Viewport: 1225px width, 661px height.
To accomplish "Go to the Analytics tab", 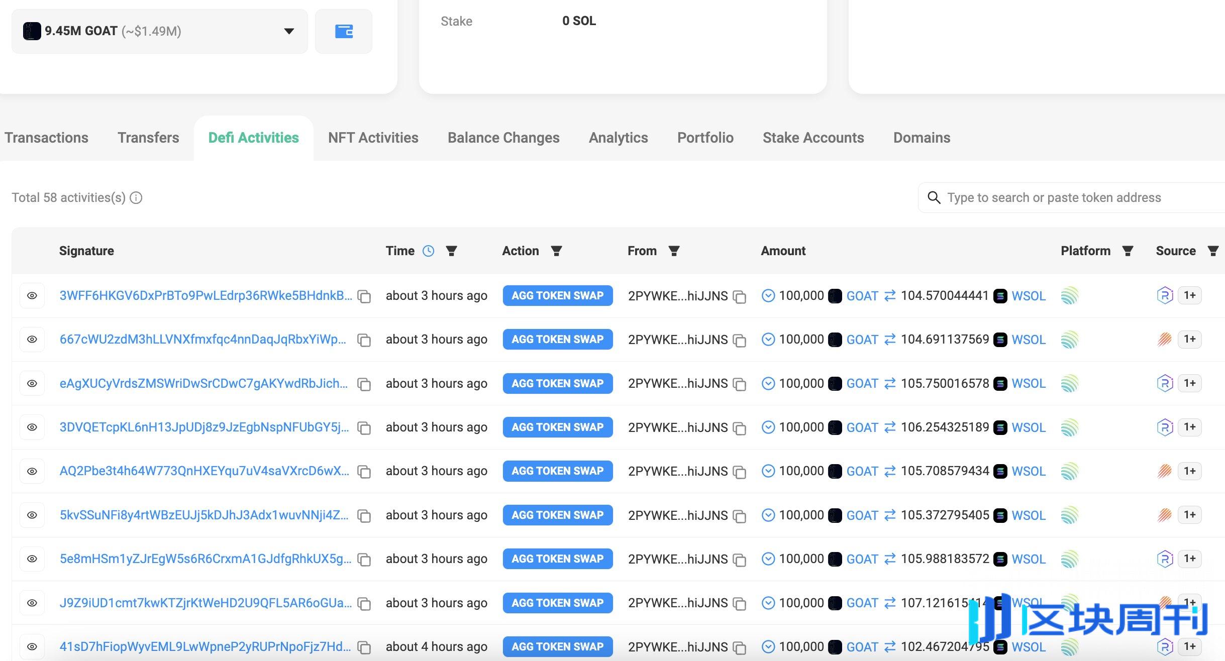I will click(619, 138).
